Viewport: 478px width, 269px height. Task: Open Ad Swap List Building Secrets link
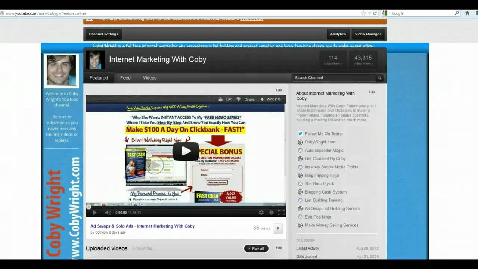332,208
